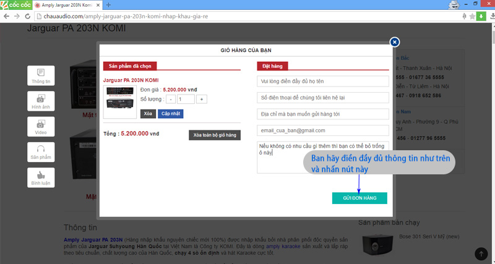Open Amply Jarguar PA 203N link in description
The width and height of the screenshot is (495, 264).
[93, 240]
